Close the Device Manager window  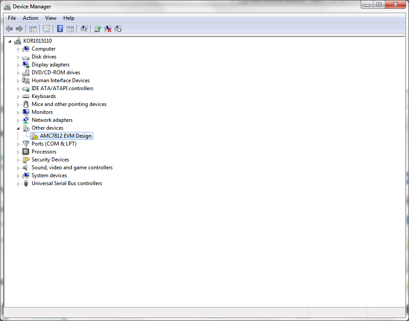coord(395,5)
